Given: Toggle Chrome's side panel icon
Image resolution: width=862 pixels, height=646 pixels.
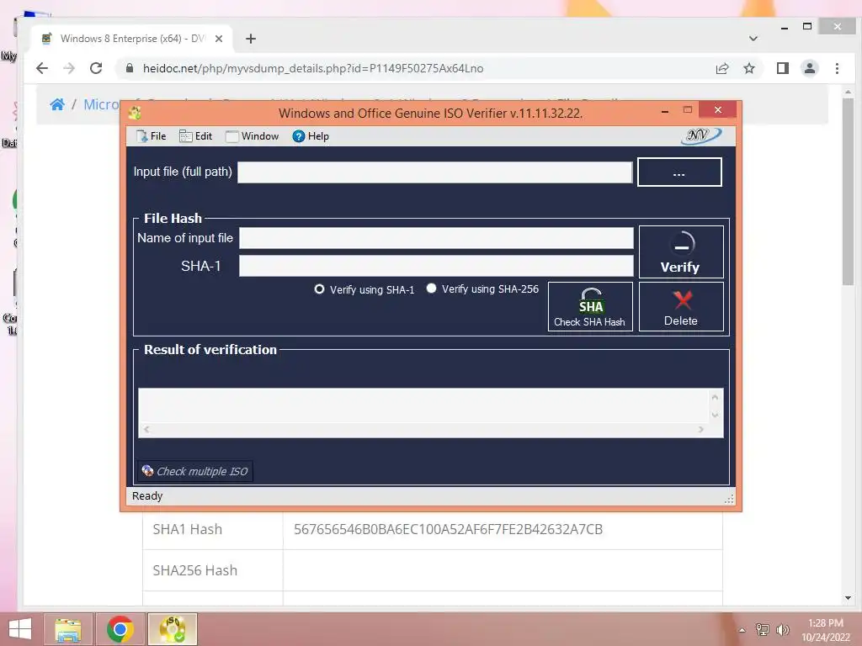Looking at the screenshot, I should click(782, 68).
